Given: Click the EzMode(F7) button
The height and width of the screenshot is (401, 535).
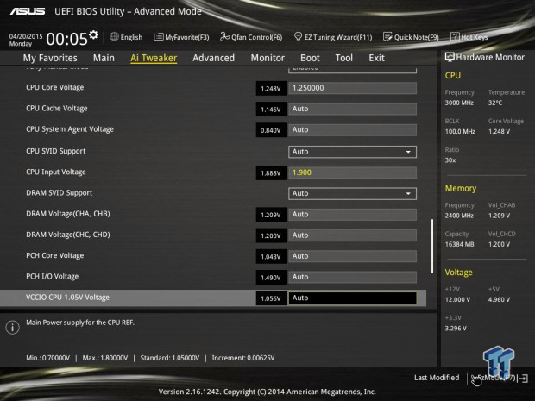Looking at the screenshot, I should [x=494, y=379].
